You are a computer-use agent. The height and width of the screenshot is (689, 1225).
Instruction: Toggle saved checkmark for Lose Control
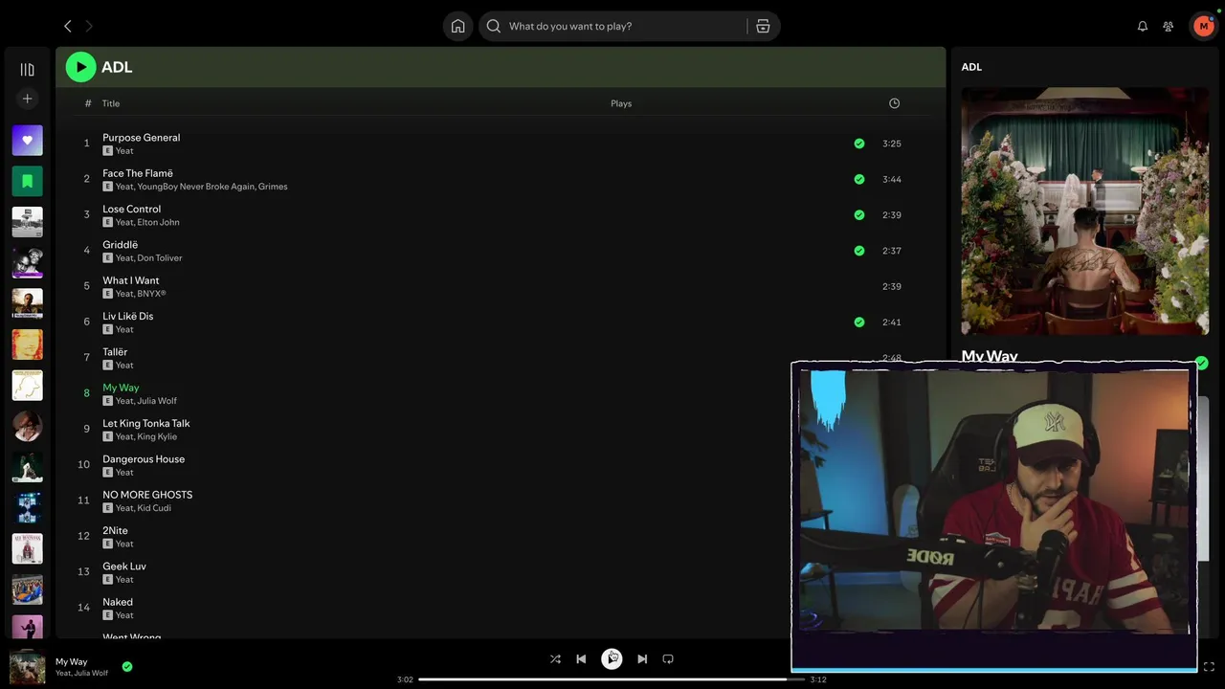[x=859, y=214]
